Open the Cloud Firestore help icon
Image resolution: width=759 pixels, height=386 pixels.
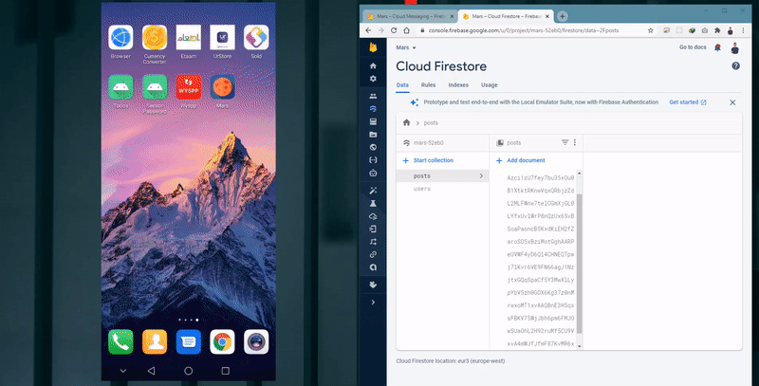click(x=736, y=66)
